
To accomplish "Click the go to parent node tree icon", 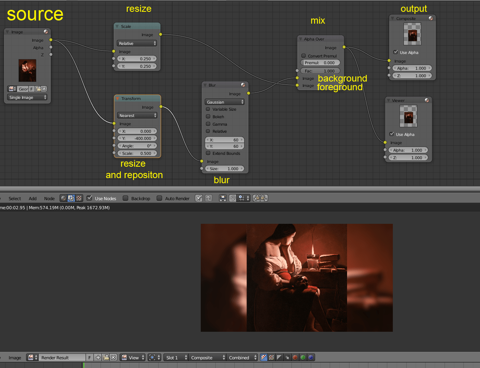I will (208, 198).
